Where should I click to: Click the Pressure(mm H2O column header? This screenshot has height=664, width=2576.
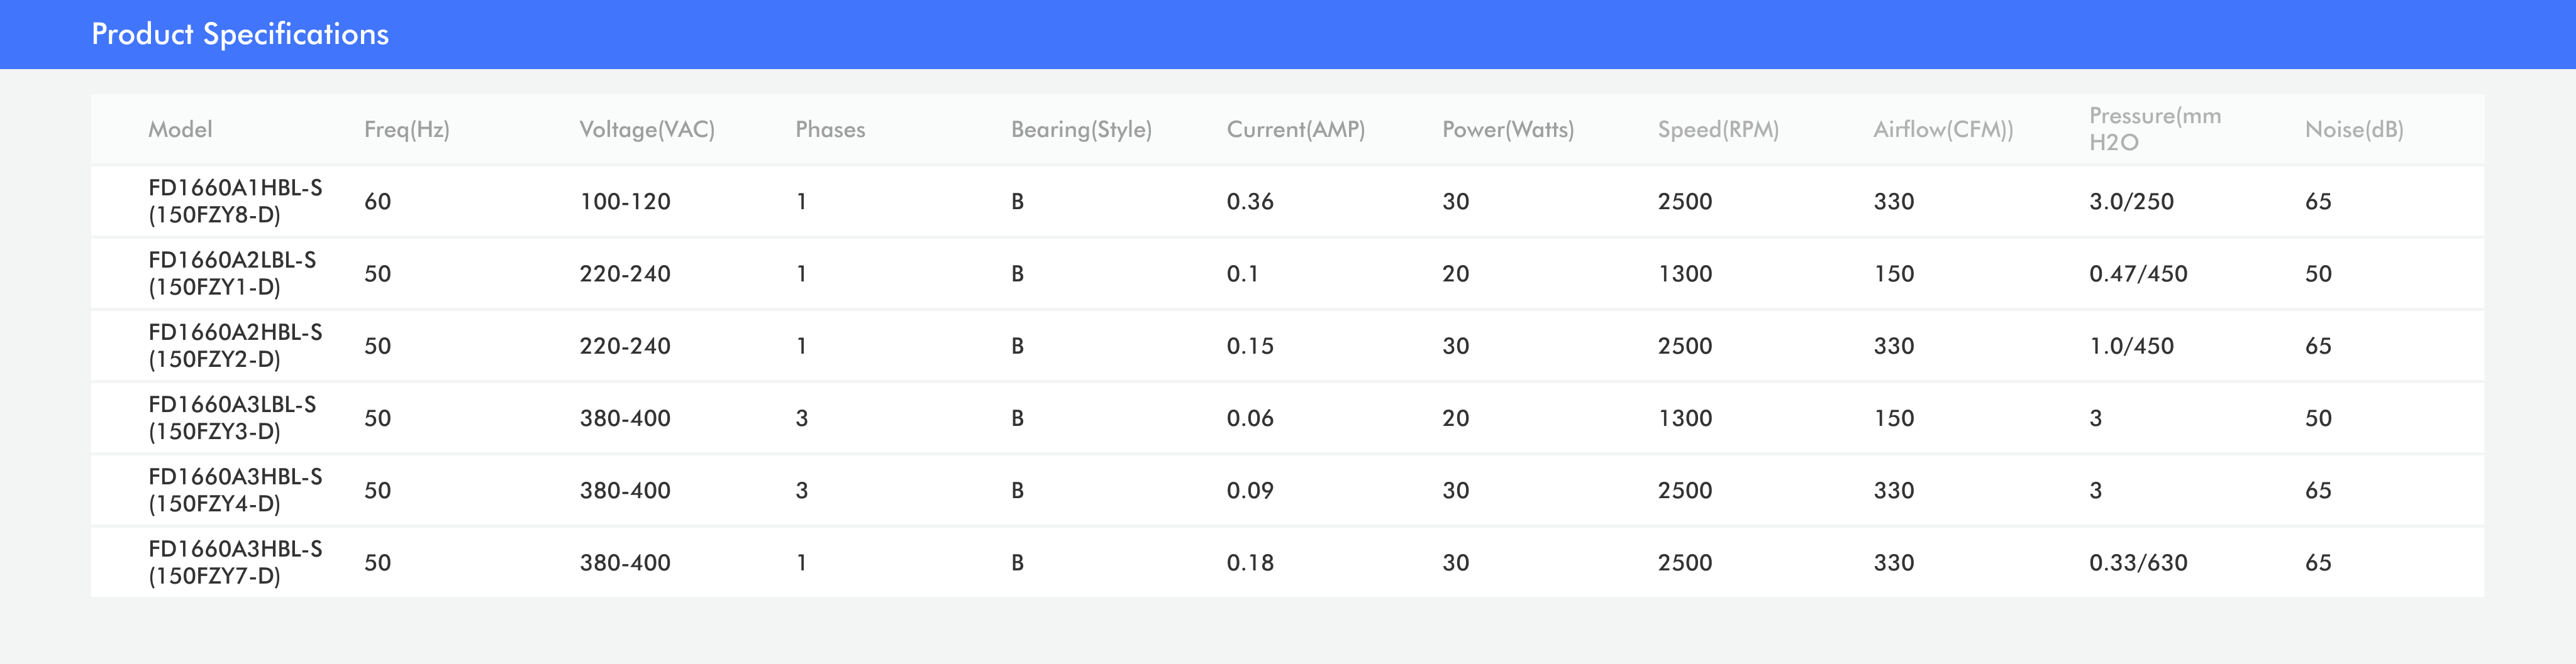click(x=2154, y=130)
